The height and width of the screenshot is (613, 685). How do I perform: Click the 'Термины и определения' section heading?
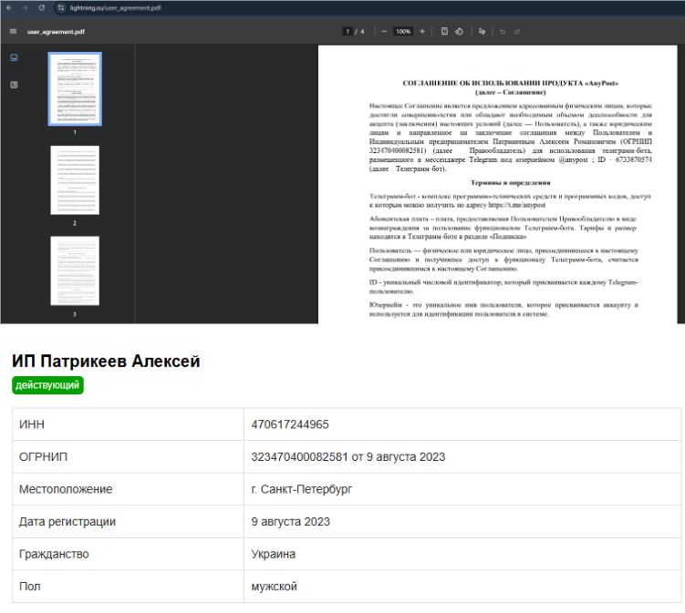[x=510, y=183]
